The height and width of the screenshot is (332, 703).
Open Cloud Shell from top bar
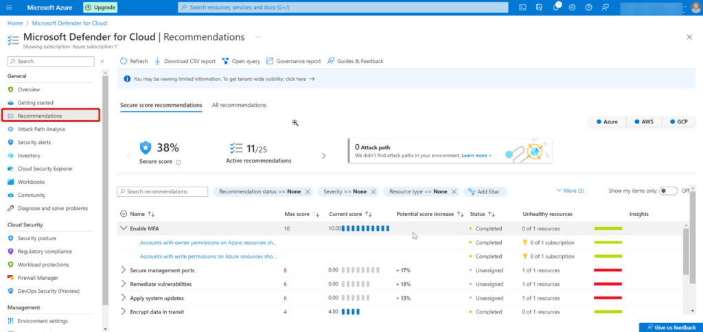pyautogui.click(x=522, y=8)
